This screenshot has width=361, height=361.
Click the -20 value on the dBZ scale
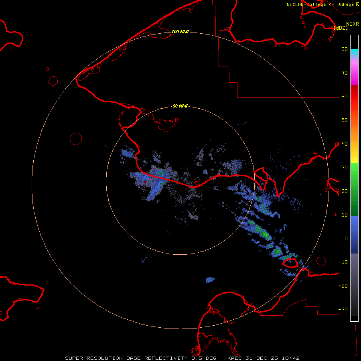coord(343,286)
